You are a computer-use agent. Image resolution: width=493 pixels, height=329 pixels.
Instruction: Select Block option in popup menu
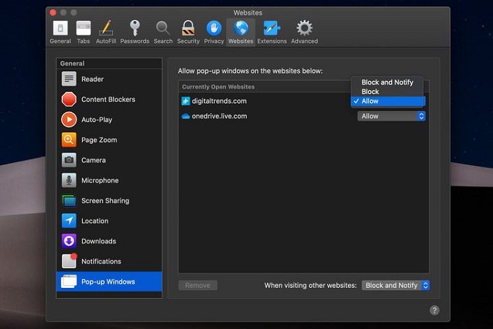(x=370, y=91)
